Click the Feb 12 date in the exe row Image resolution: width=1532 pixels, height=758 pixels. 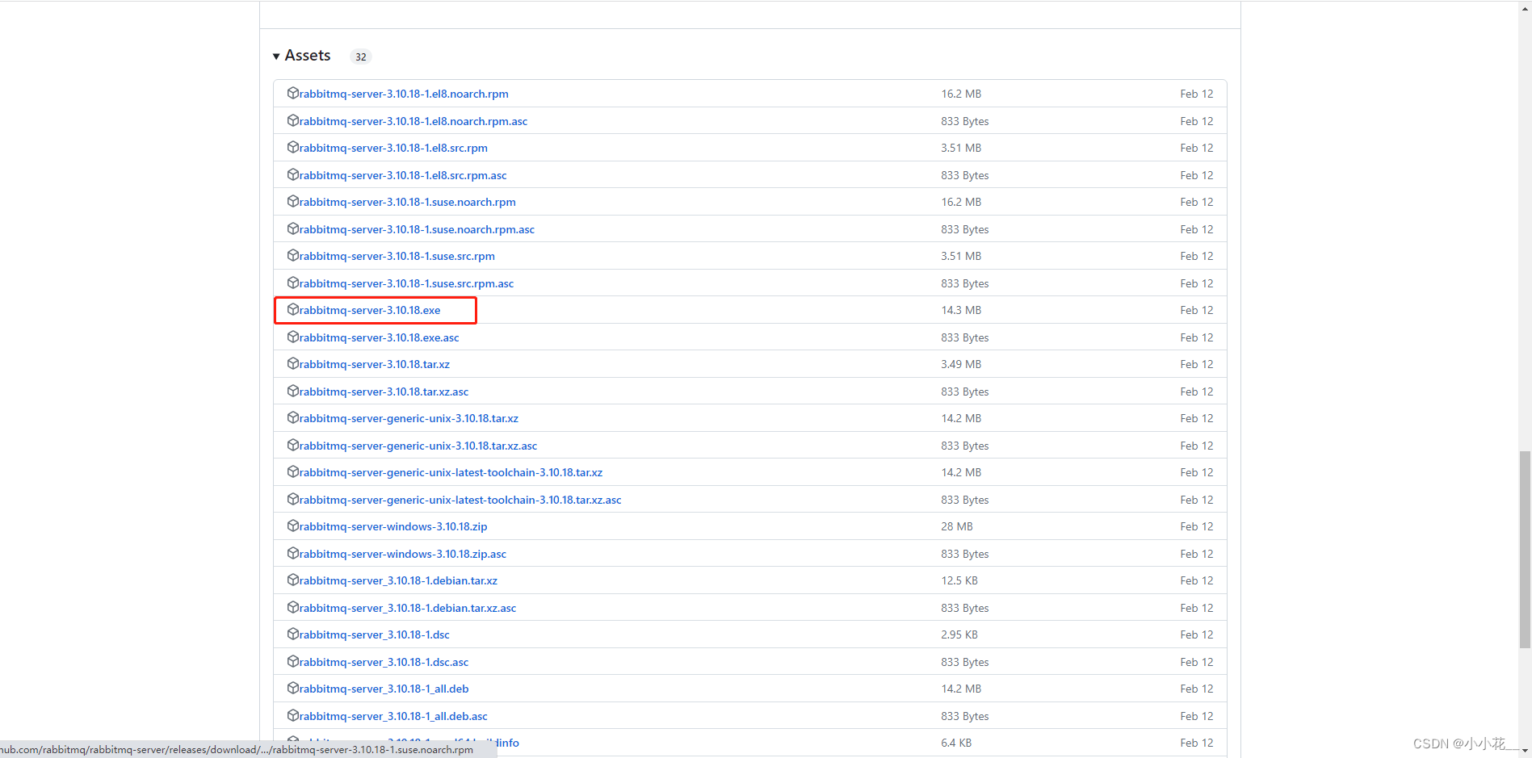pos(1197,311)
